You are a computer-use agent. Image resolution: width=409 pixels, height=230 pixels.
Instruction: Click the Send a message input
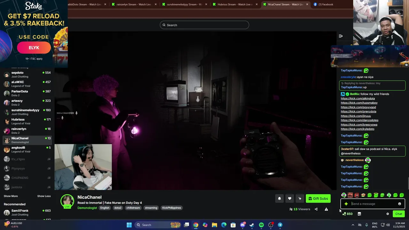click(x=373, y=204)
